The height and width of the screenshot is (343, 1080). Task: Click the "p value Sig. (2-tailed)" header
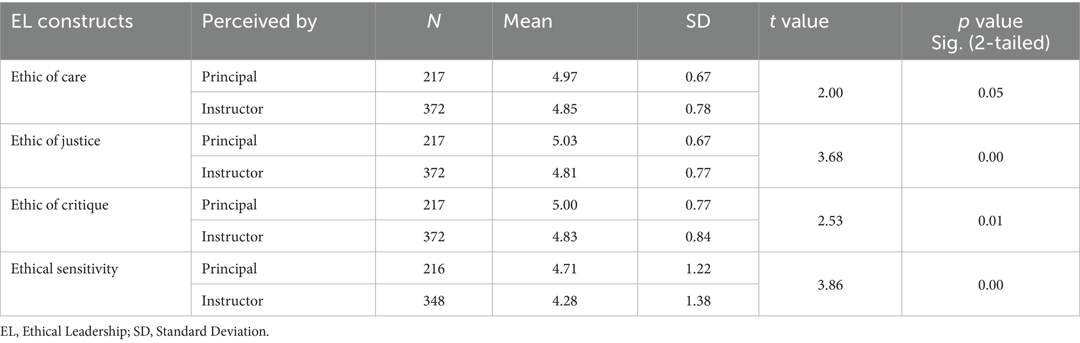pyautogui.click(x=990, y=31)
